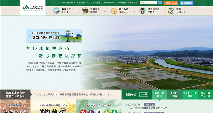213x113 pixels.
Task: Select the house icon for 暮らしのサポート
Action: click(x=114, y=11)
